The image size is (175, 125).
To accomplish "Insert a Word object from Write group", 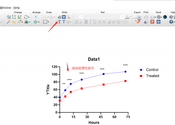I will [64, 17].
